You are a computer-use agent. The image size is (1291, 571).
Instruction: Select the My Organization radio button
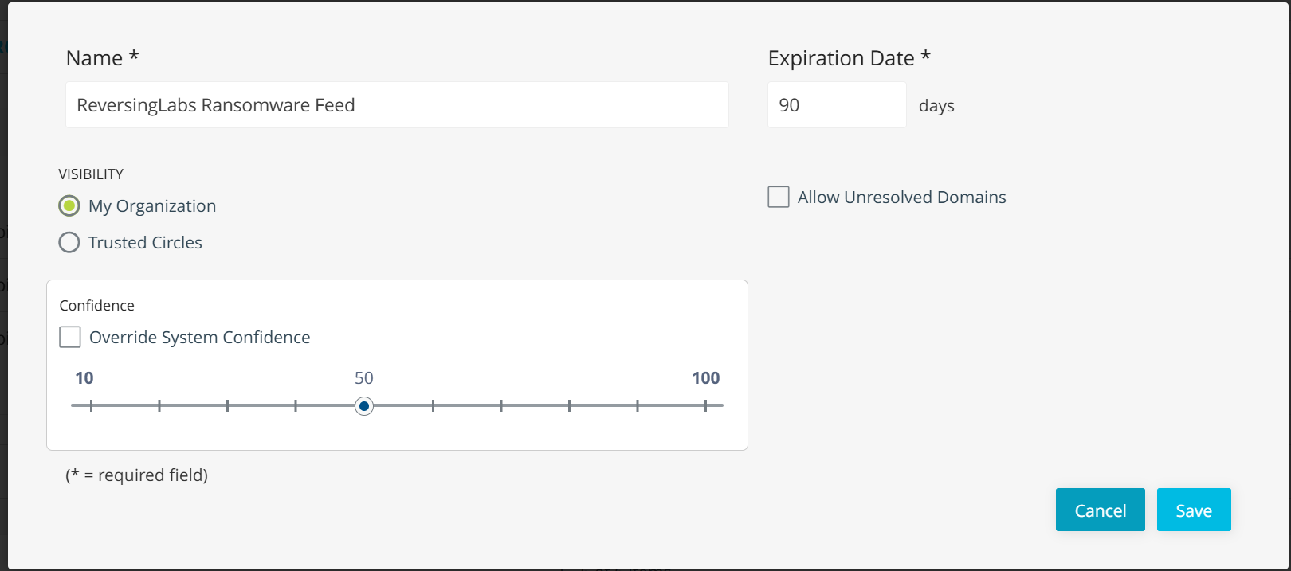pos(69,205)
